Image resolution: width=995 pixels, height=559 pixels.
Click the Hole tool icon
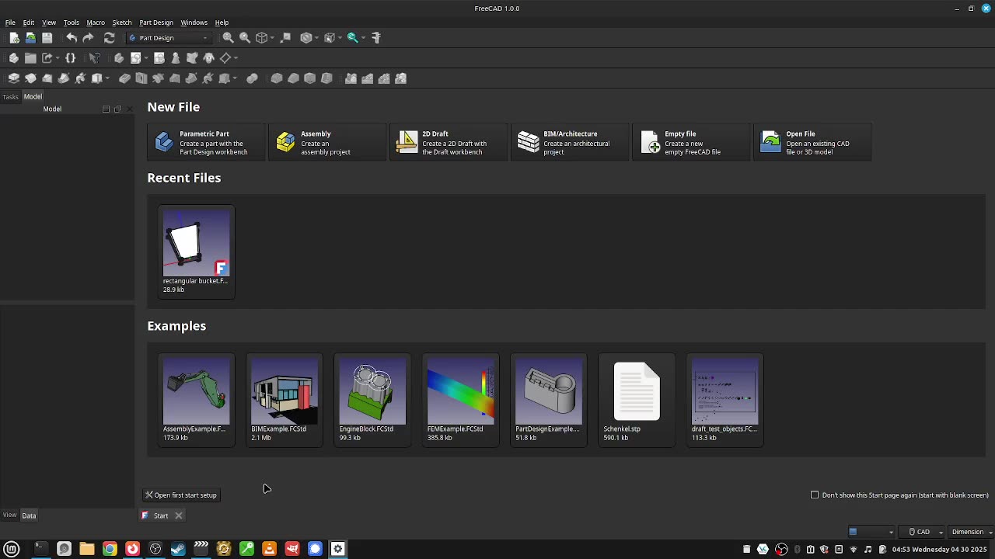[141, 78]
